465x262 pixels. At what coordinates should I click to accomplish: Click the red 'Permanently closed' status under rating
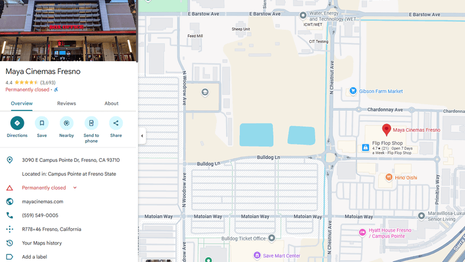click(x=27, y=90)
